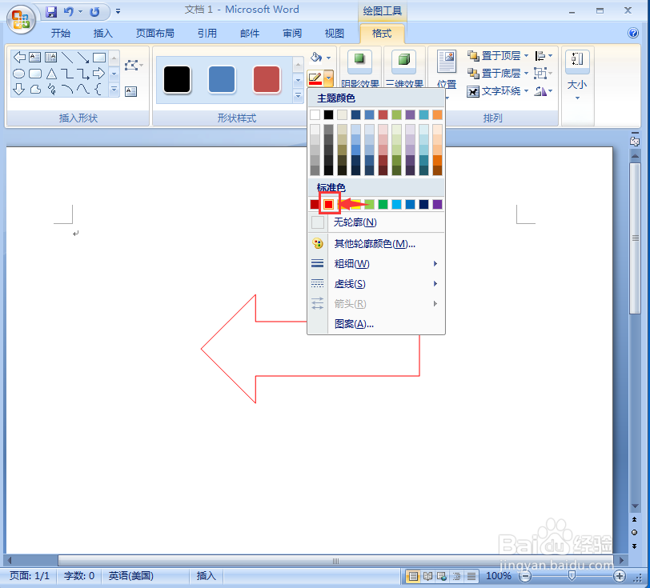Switch to web layout view
Image resolution: width=650 pixels, height=588 pixels.
pos(442,576)
